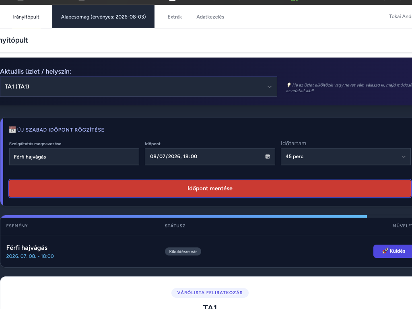Image resolution: width=412 pixels, height=309 pixels.
Task: Select the Férfi hajvágás event row
Action: (x=206, y=251)
